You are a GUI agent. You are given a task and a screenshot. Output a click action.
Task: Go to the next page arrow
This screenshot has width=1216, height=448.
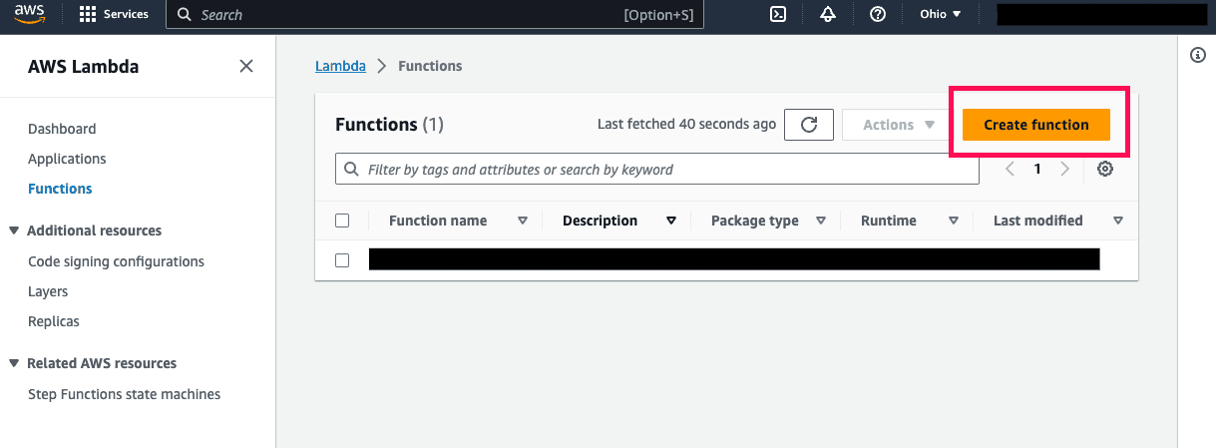click(x=1064, y=169)
